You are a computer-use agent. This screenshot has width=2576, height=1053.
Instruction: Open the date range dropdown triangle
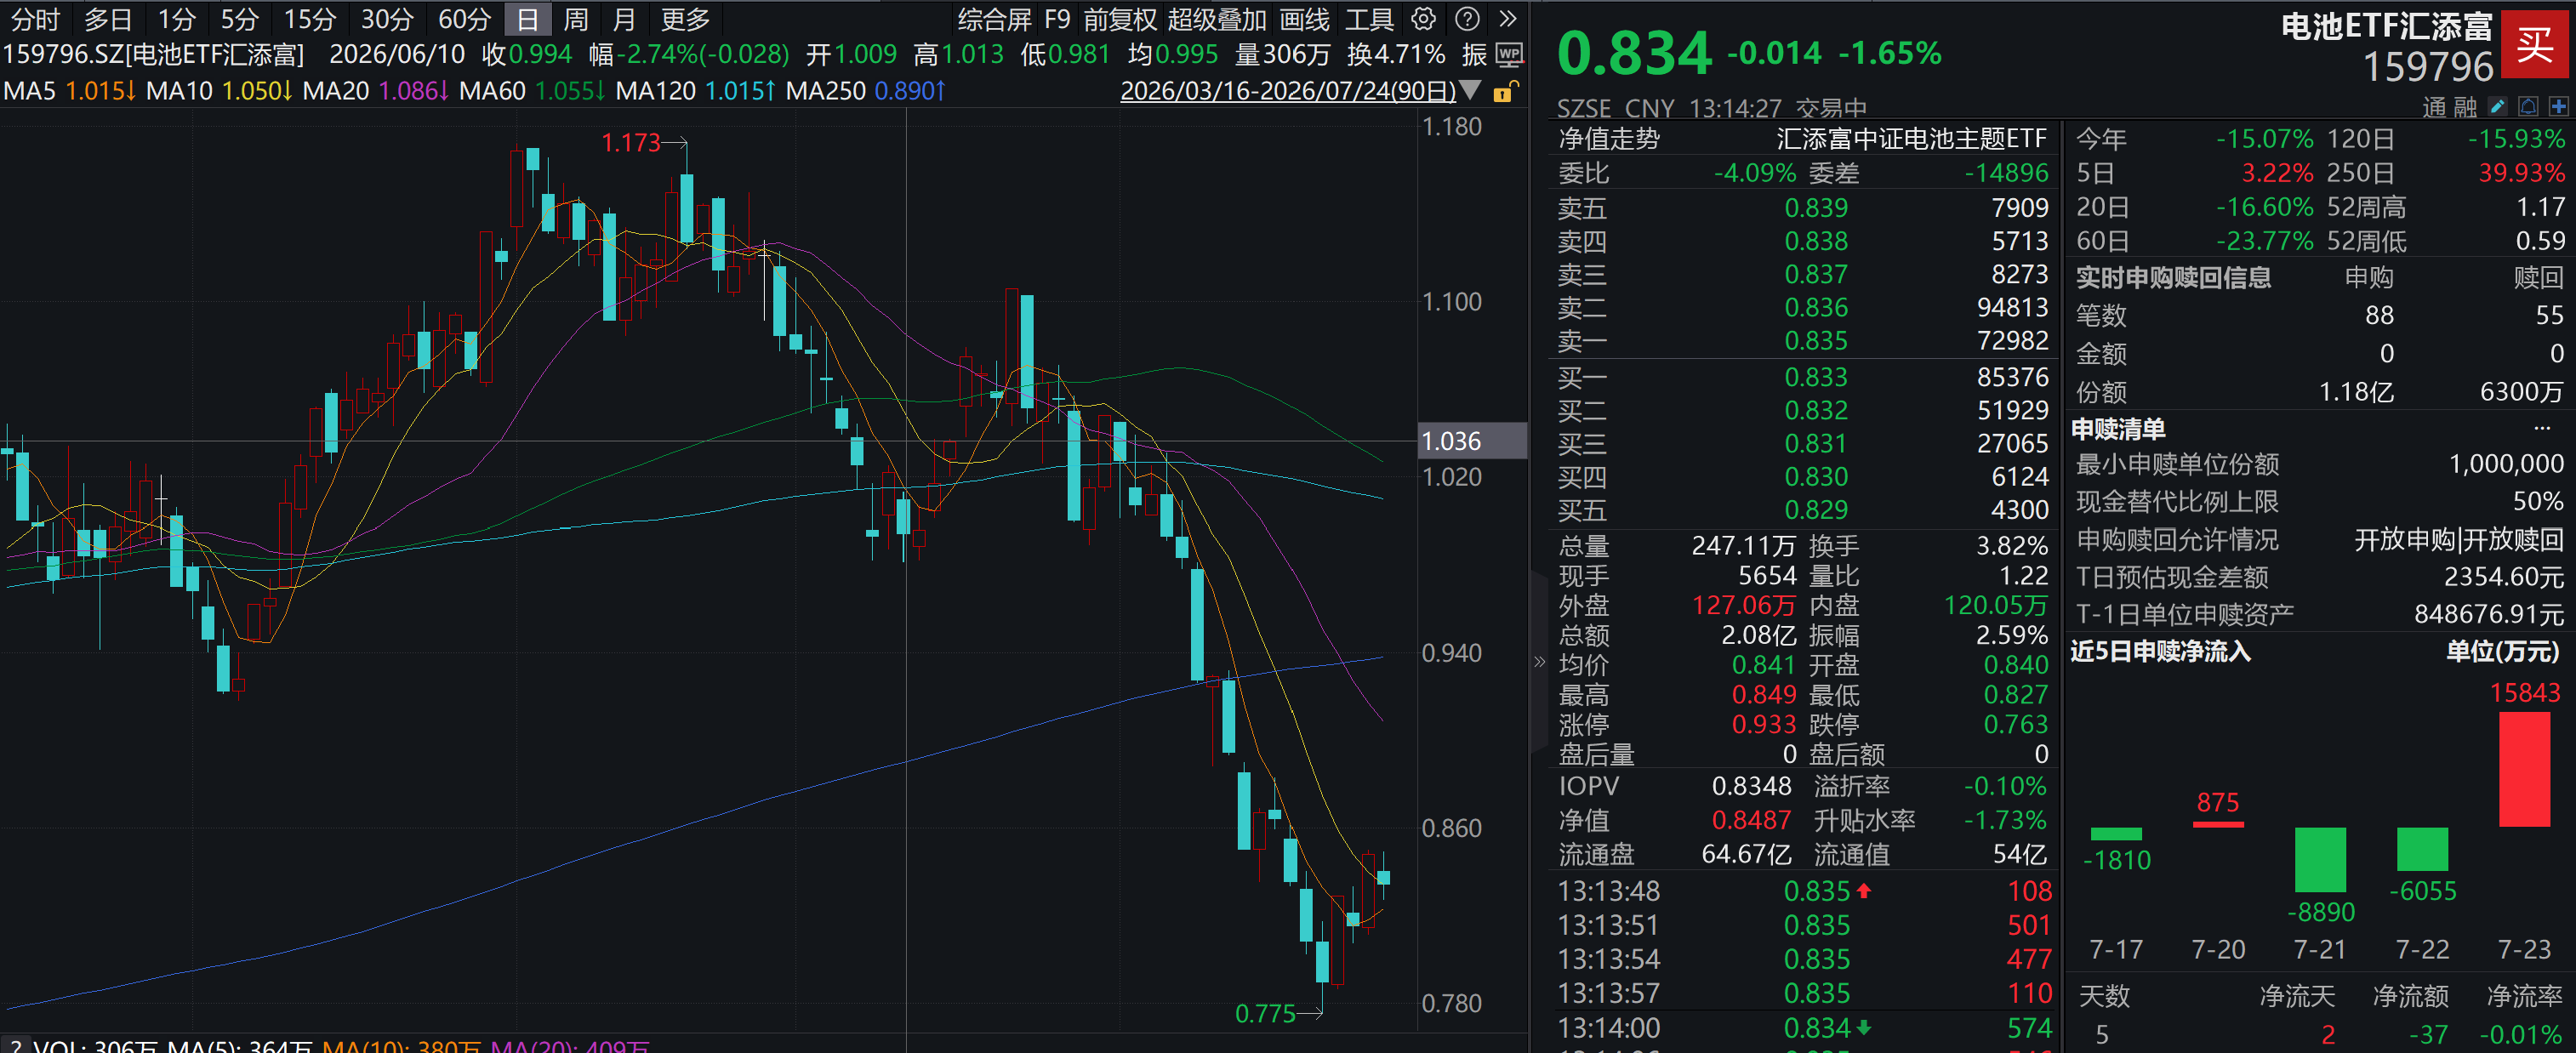1470,90
